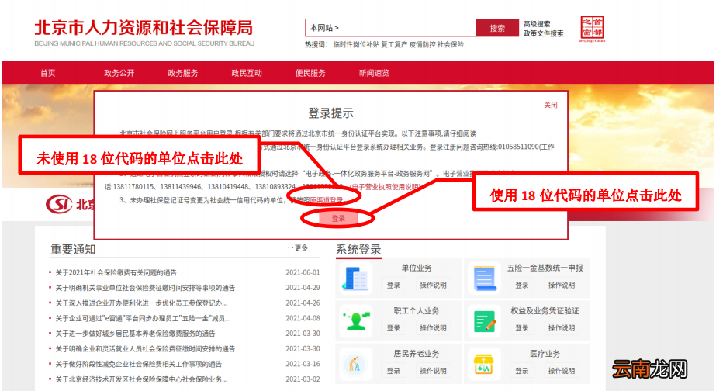Image resolution: width=716 pixels, height=391 pixels.
Task: Click 登录 under 居民养老业务
Action: coord(393,371)
